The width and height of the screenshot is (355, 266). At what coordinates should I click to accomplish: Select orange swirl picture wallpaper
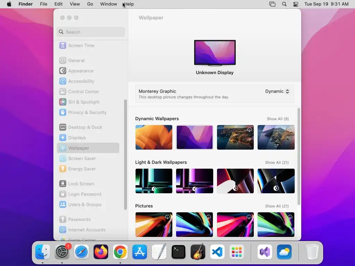pyautogui.click(x=154, y=224)
